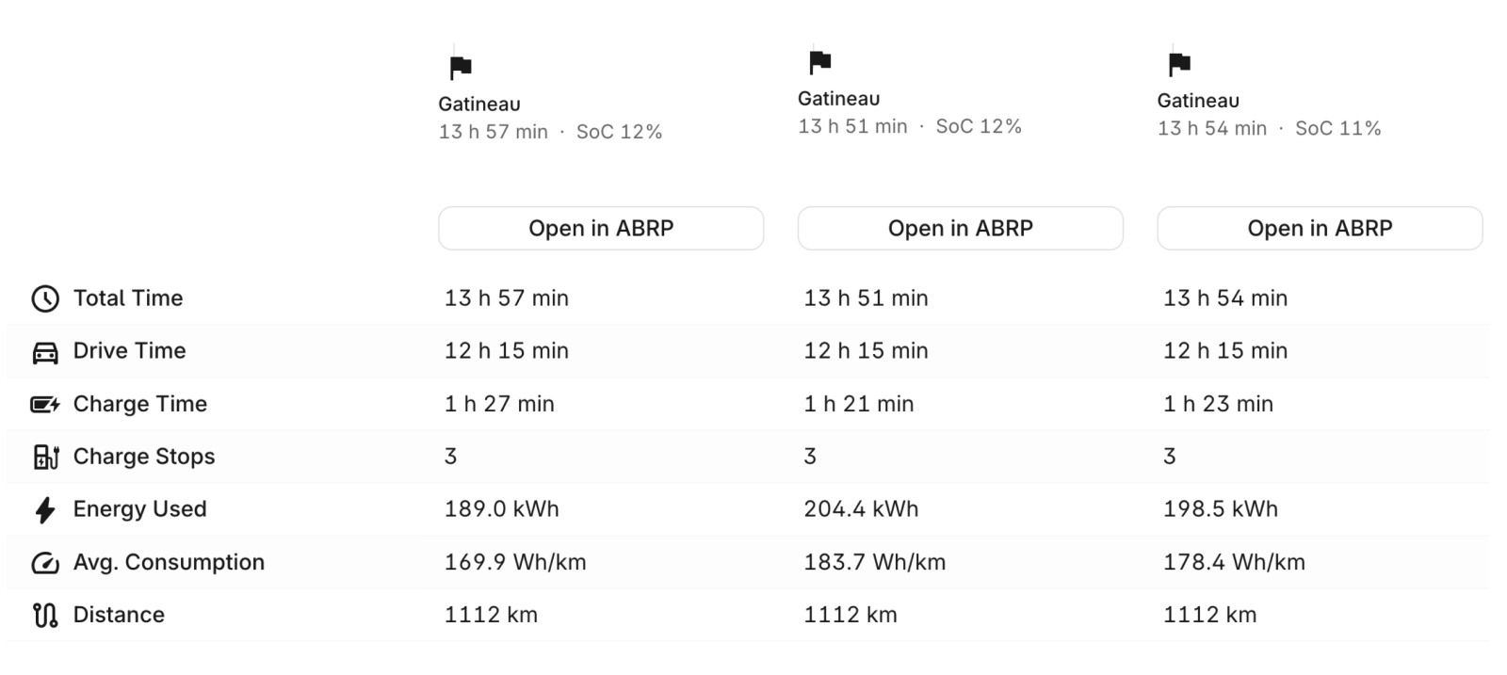Click the Avg. Consumption row label
1507x675 pixels.
tap(169, 562)
